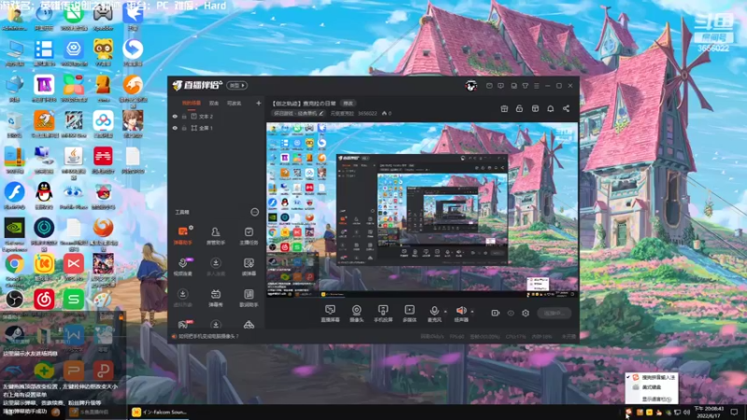Open the OBS Studio desktop icon

point(14,299)
